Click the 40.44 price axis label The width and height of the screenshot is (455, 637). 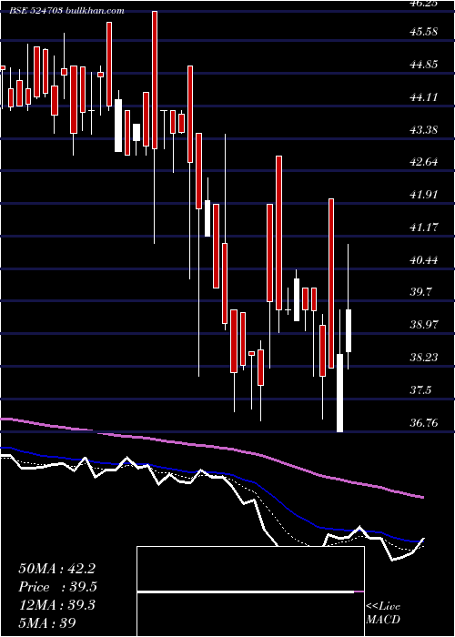[x=424, y=259]
